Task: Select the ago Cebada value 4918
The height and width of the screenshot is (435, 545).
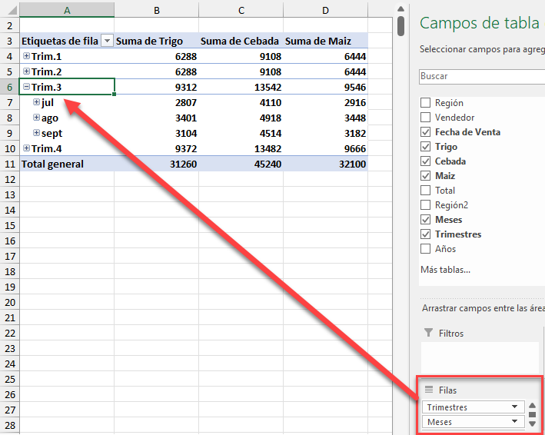Action: pyautogui.click(x=241, y=118)
